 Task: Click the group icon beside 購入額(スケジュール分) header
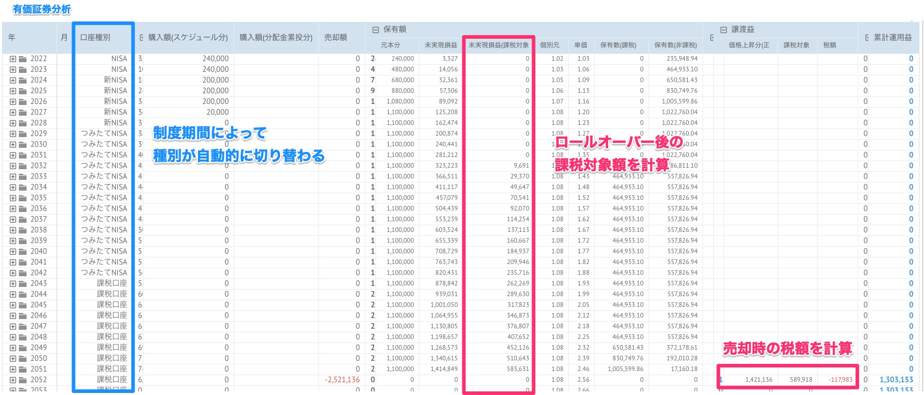click(x=142, y=38)
